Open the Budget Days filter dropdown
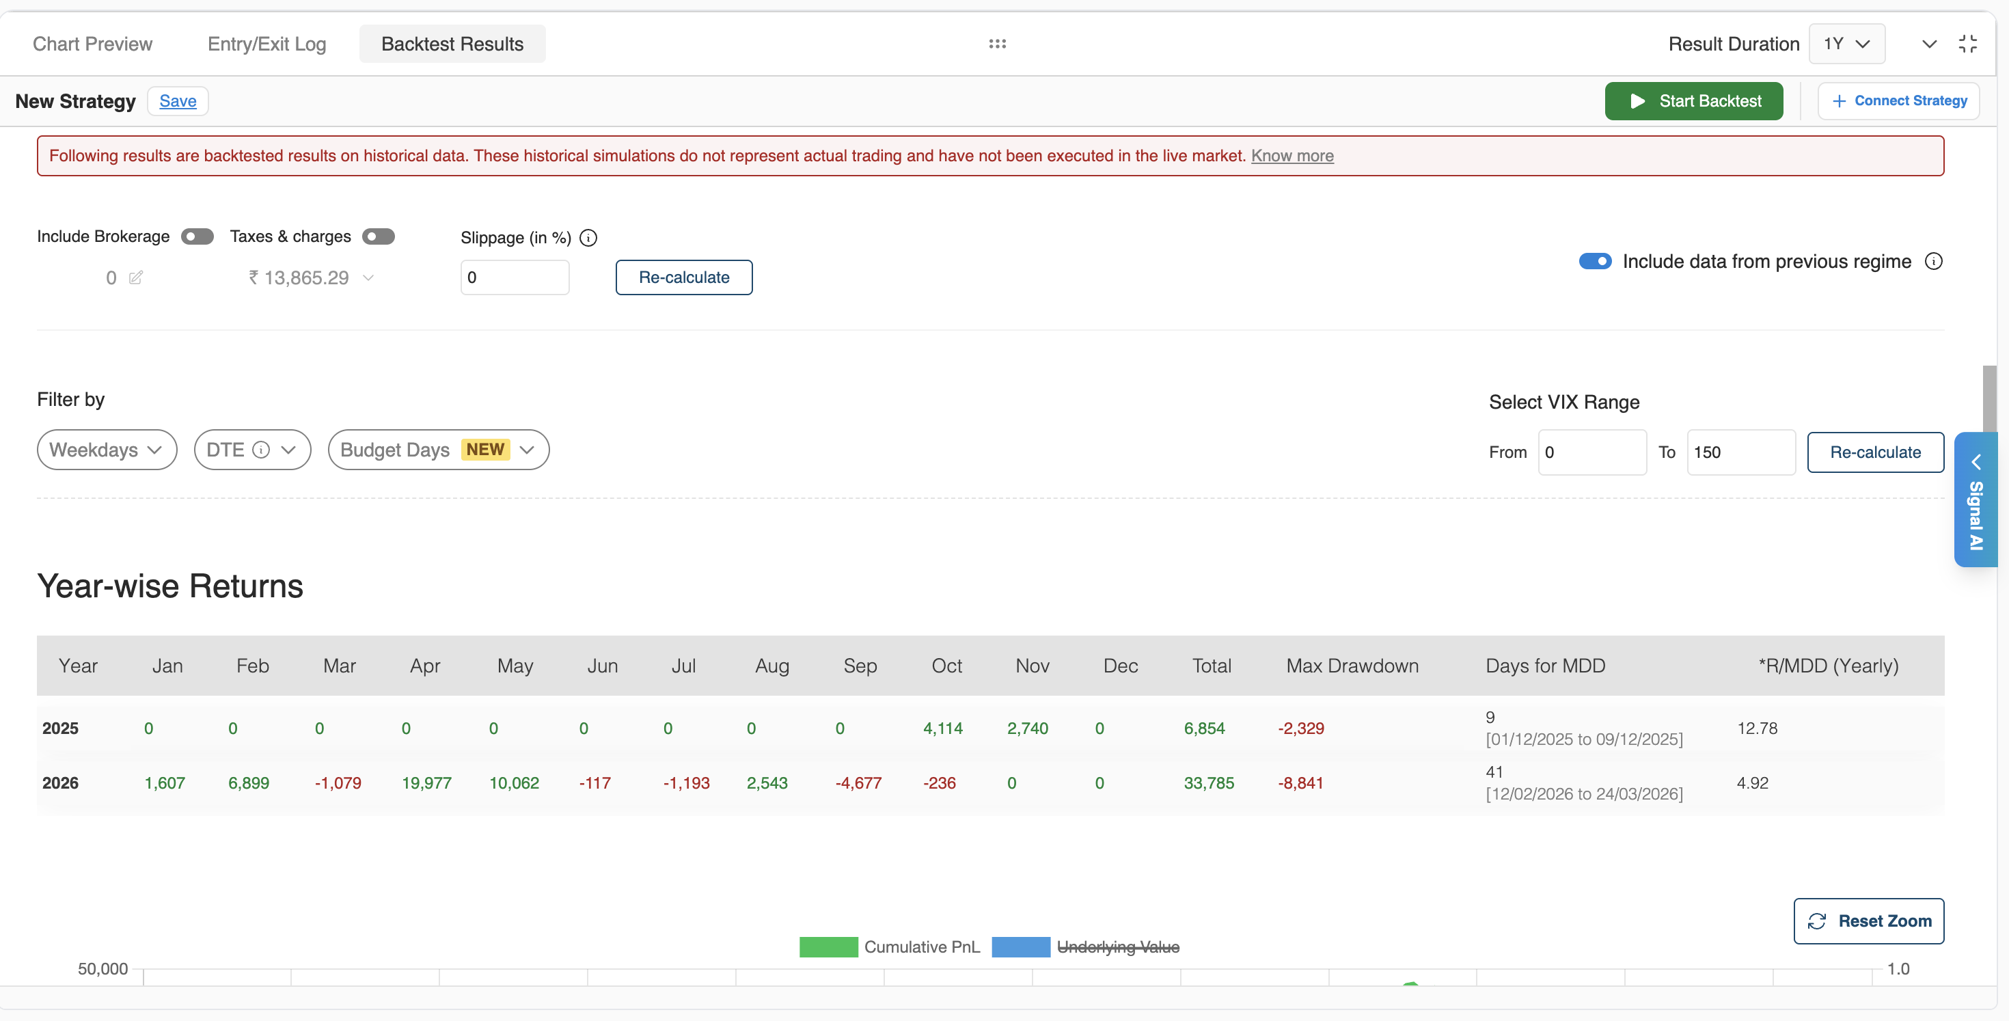The image size is (2009, 1021). point(438,449)
